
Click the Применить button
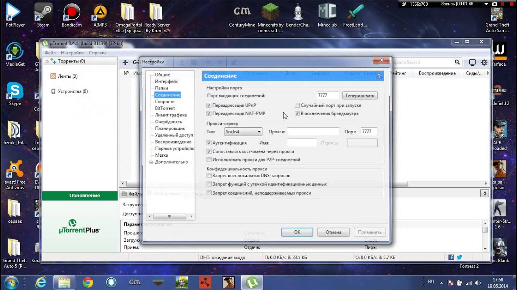click(x=370, y=232)
